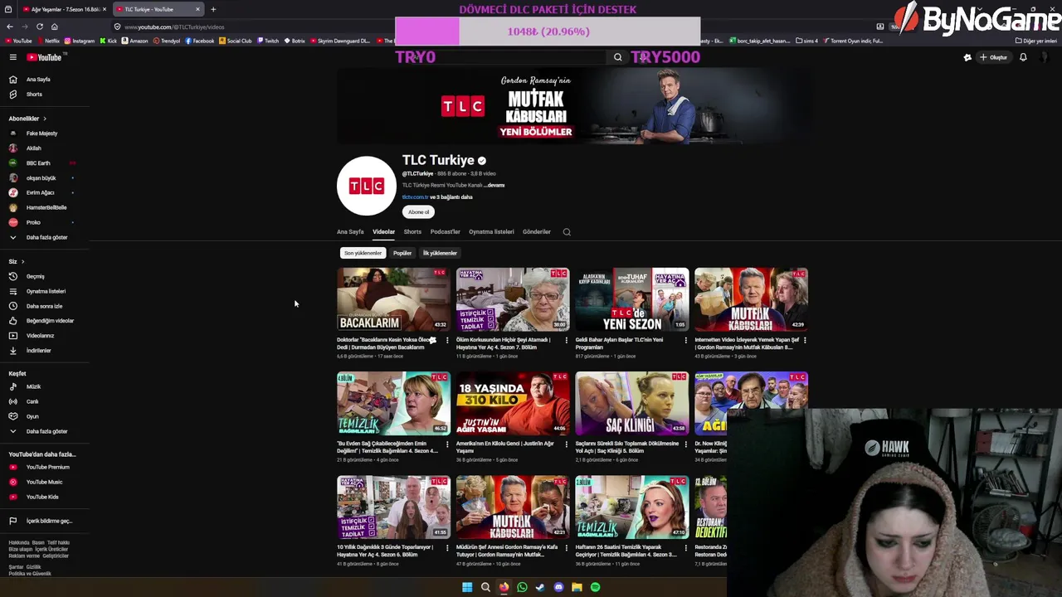Screen dimensions: 1062x597
Task: Open YouTube Music in the sidebar
Action: point(44,482)
